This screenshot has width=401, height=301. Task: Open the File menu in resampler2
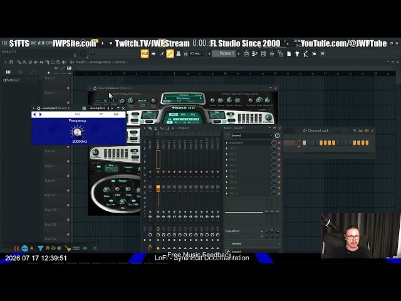[x=116, y=114]
